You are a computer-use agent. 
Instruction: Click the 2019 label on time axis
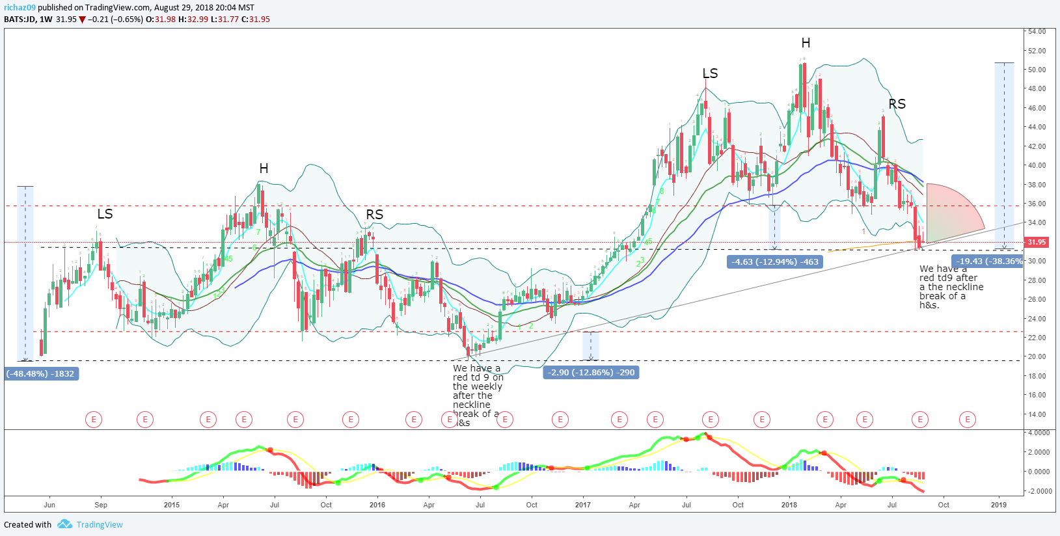click(998, 505)
